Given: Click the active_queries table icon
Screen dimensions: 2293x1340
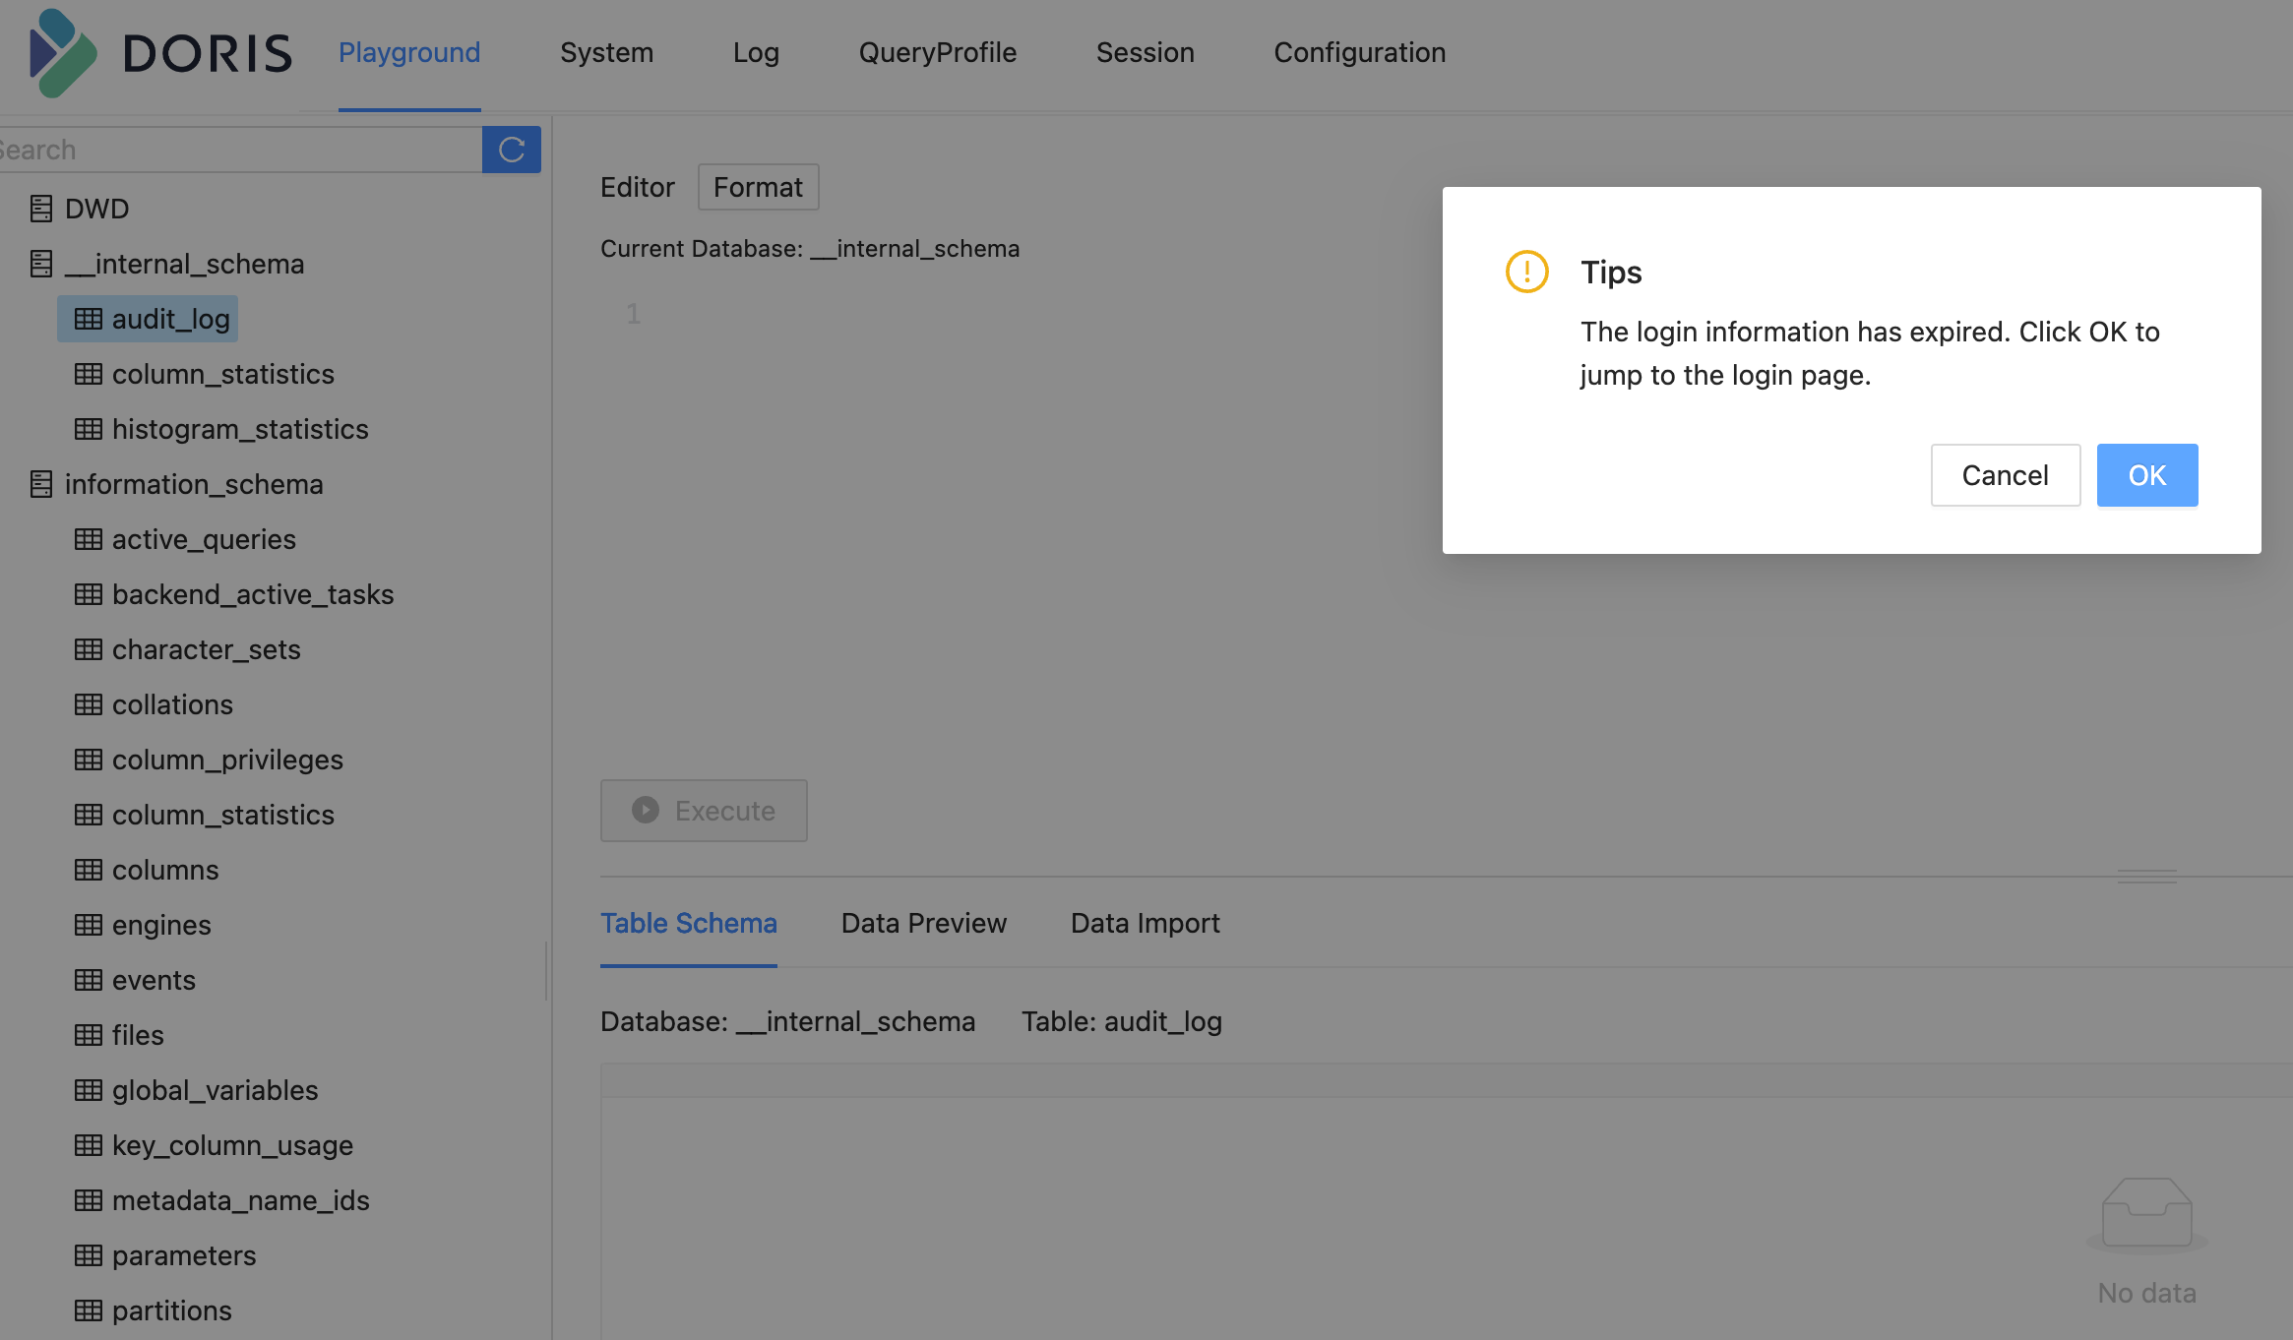Looking at the screenshot, I should point(89,539).
